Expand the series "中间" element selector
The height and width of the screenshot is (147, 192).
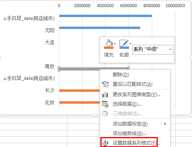click(170, 49)
